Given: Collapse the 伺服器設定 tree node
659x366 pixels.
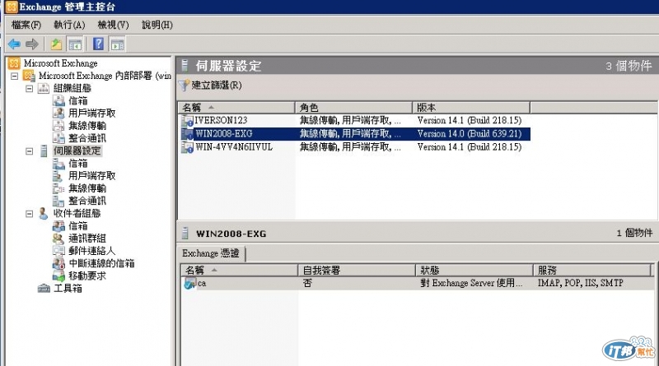Looking at the screenshot, I should [x=29, y=151].
